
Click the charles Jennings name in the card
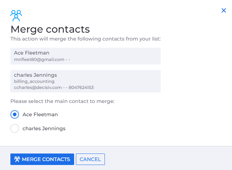click(x=35, y=75)
